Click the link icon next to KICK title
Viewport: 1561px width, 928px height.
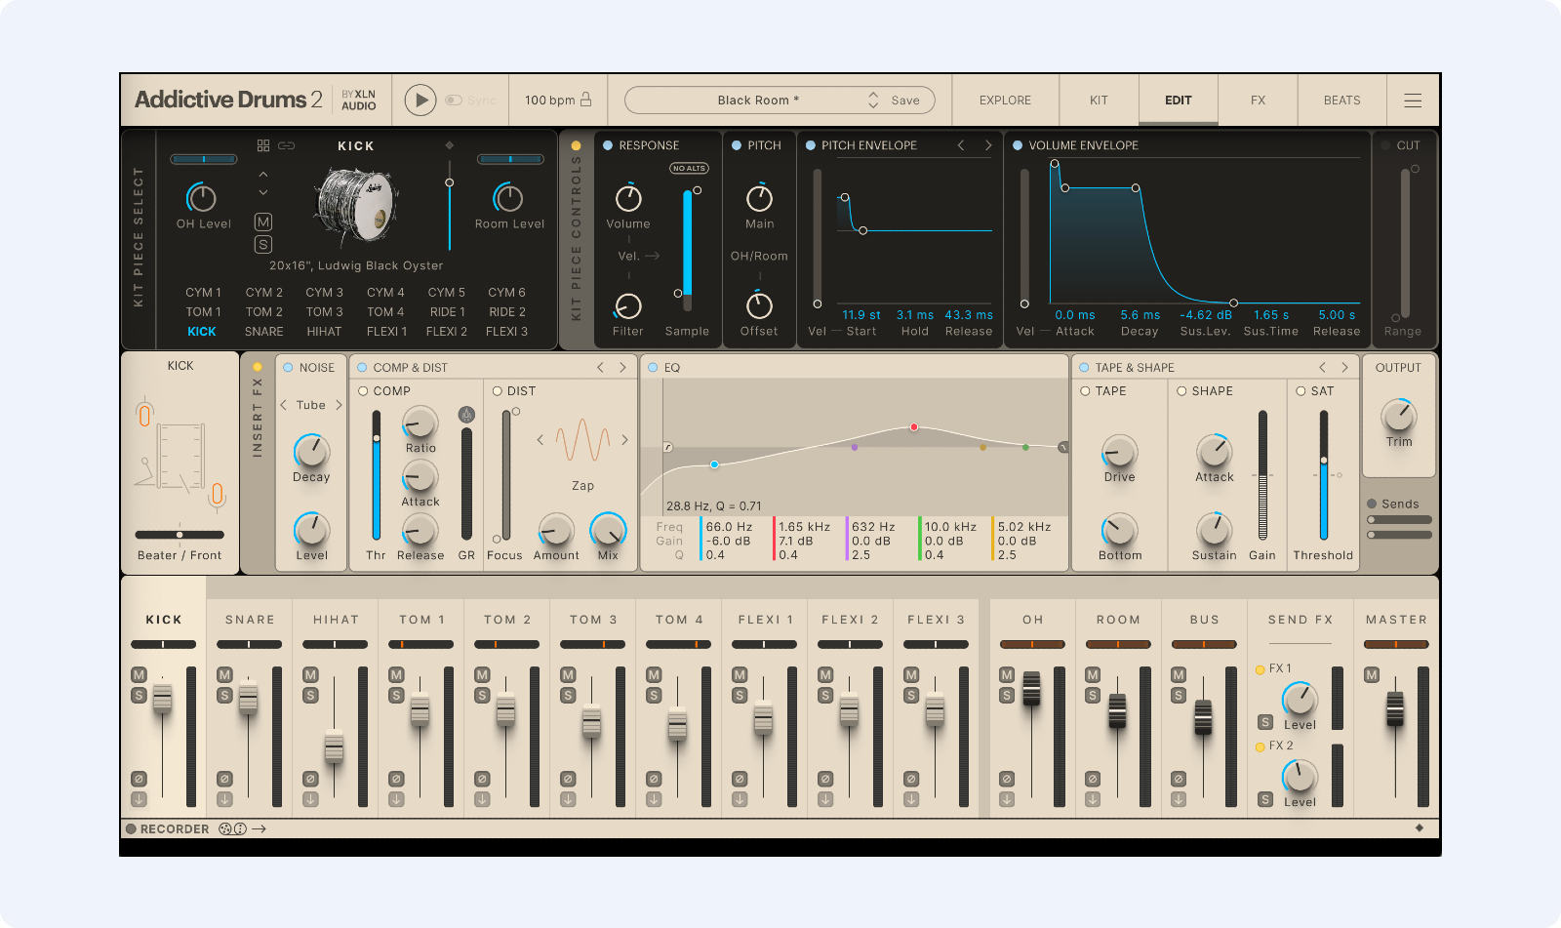(x=287, y=145)
